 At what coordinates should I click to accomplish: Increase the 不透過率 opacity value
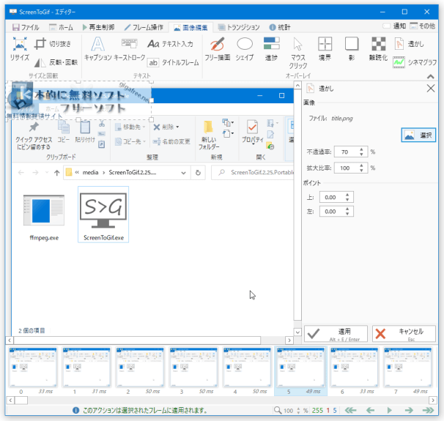364,149
